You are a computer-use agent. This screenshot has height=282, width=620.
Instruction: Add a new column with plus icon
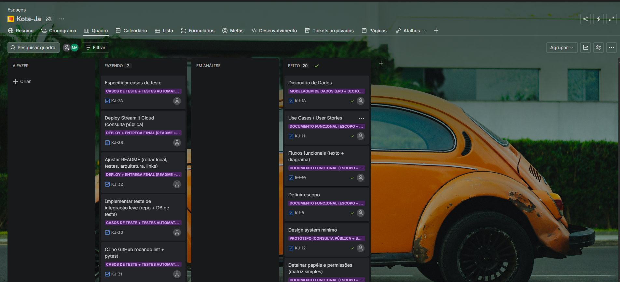pos(381,63)
